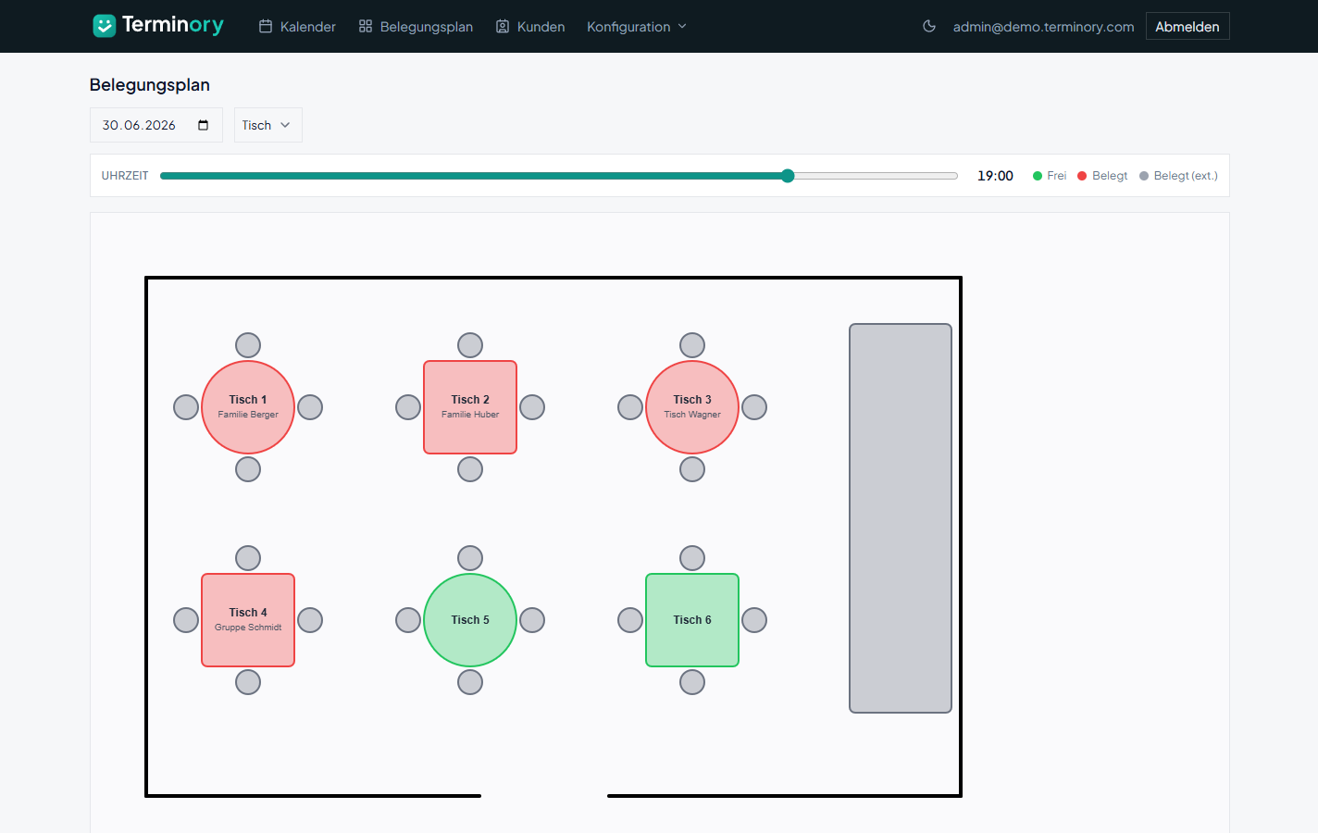Go to the Kalender page
The width and height of the screenshot is (1318, 833).
click(x=297, y=27)
